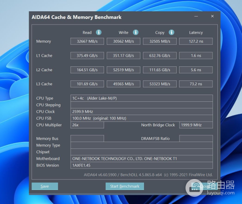
Task: Click the Write info icon
Action: (x=136, y=32)
